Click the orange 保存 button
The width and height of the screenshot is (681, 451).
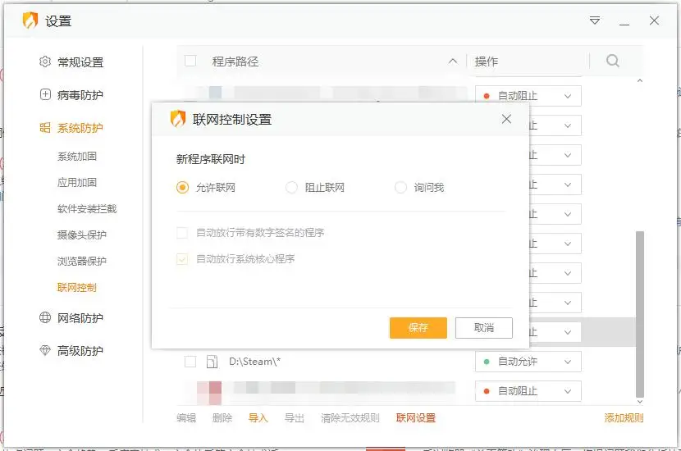tap(418, 328)
